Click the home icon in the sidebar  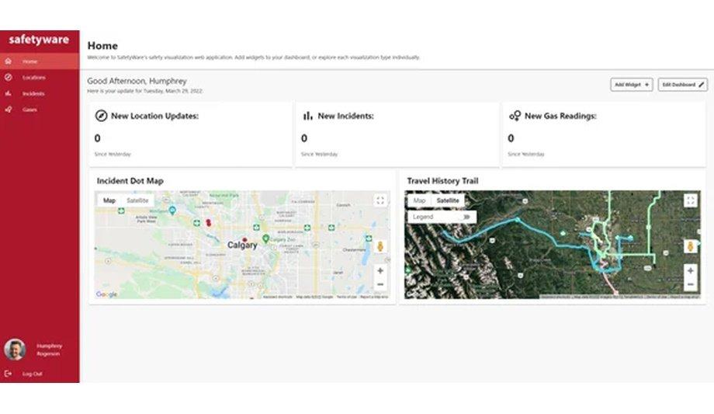[x=9, y=61]
